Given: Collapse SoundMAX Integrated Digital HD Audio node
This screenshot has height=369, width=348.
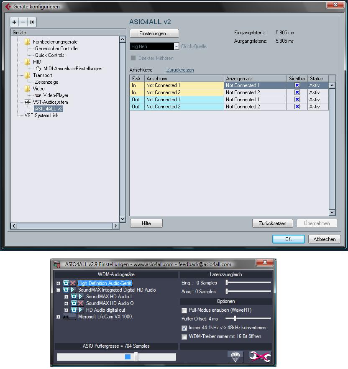Looking at the screenshot, I should click(58, 290).
